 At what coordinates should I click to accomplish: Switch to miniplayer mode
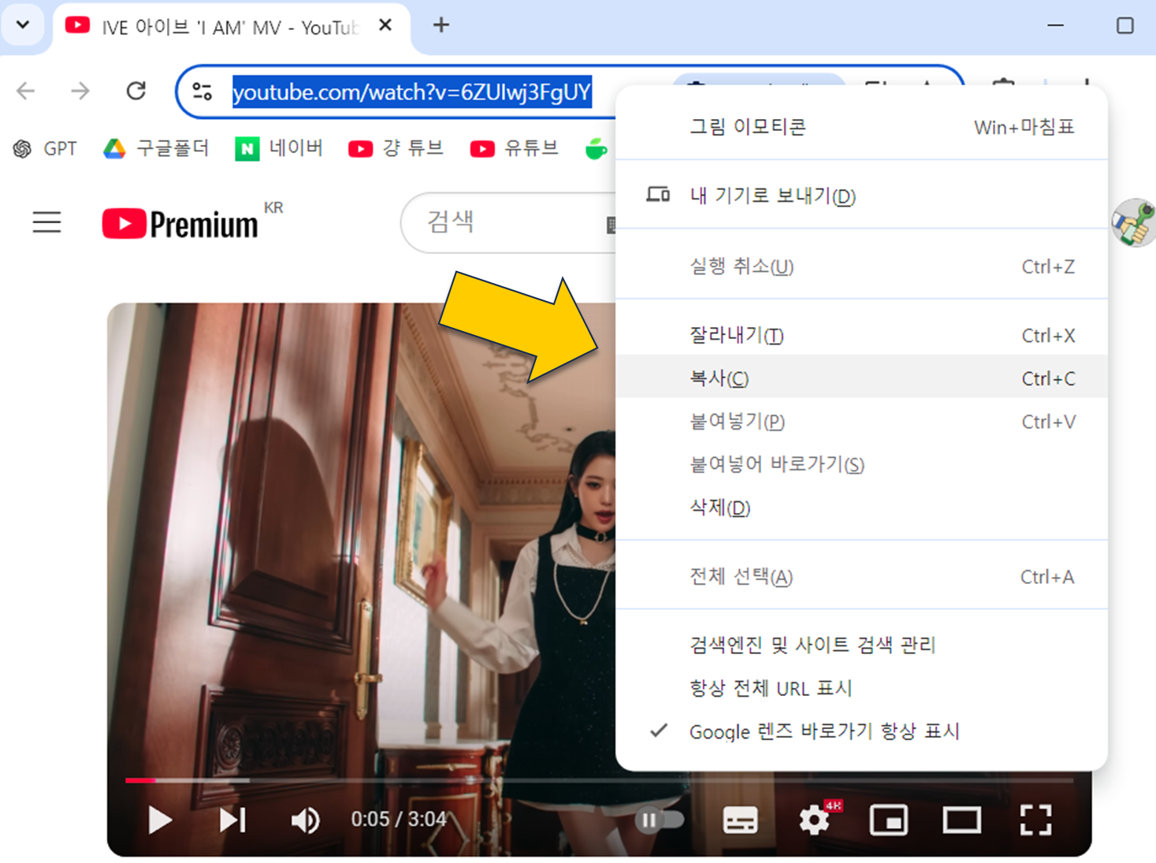pyautogui.click(x=888, y=820)
